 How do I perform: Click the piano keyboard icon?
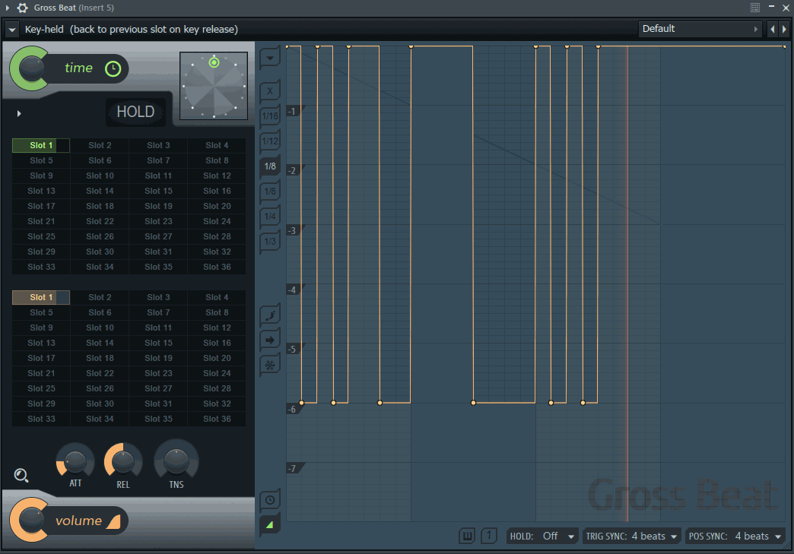467,536
